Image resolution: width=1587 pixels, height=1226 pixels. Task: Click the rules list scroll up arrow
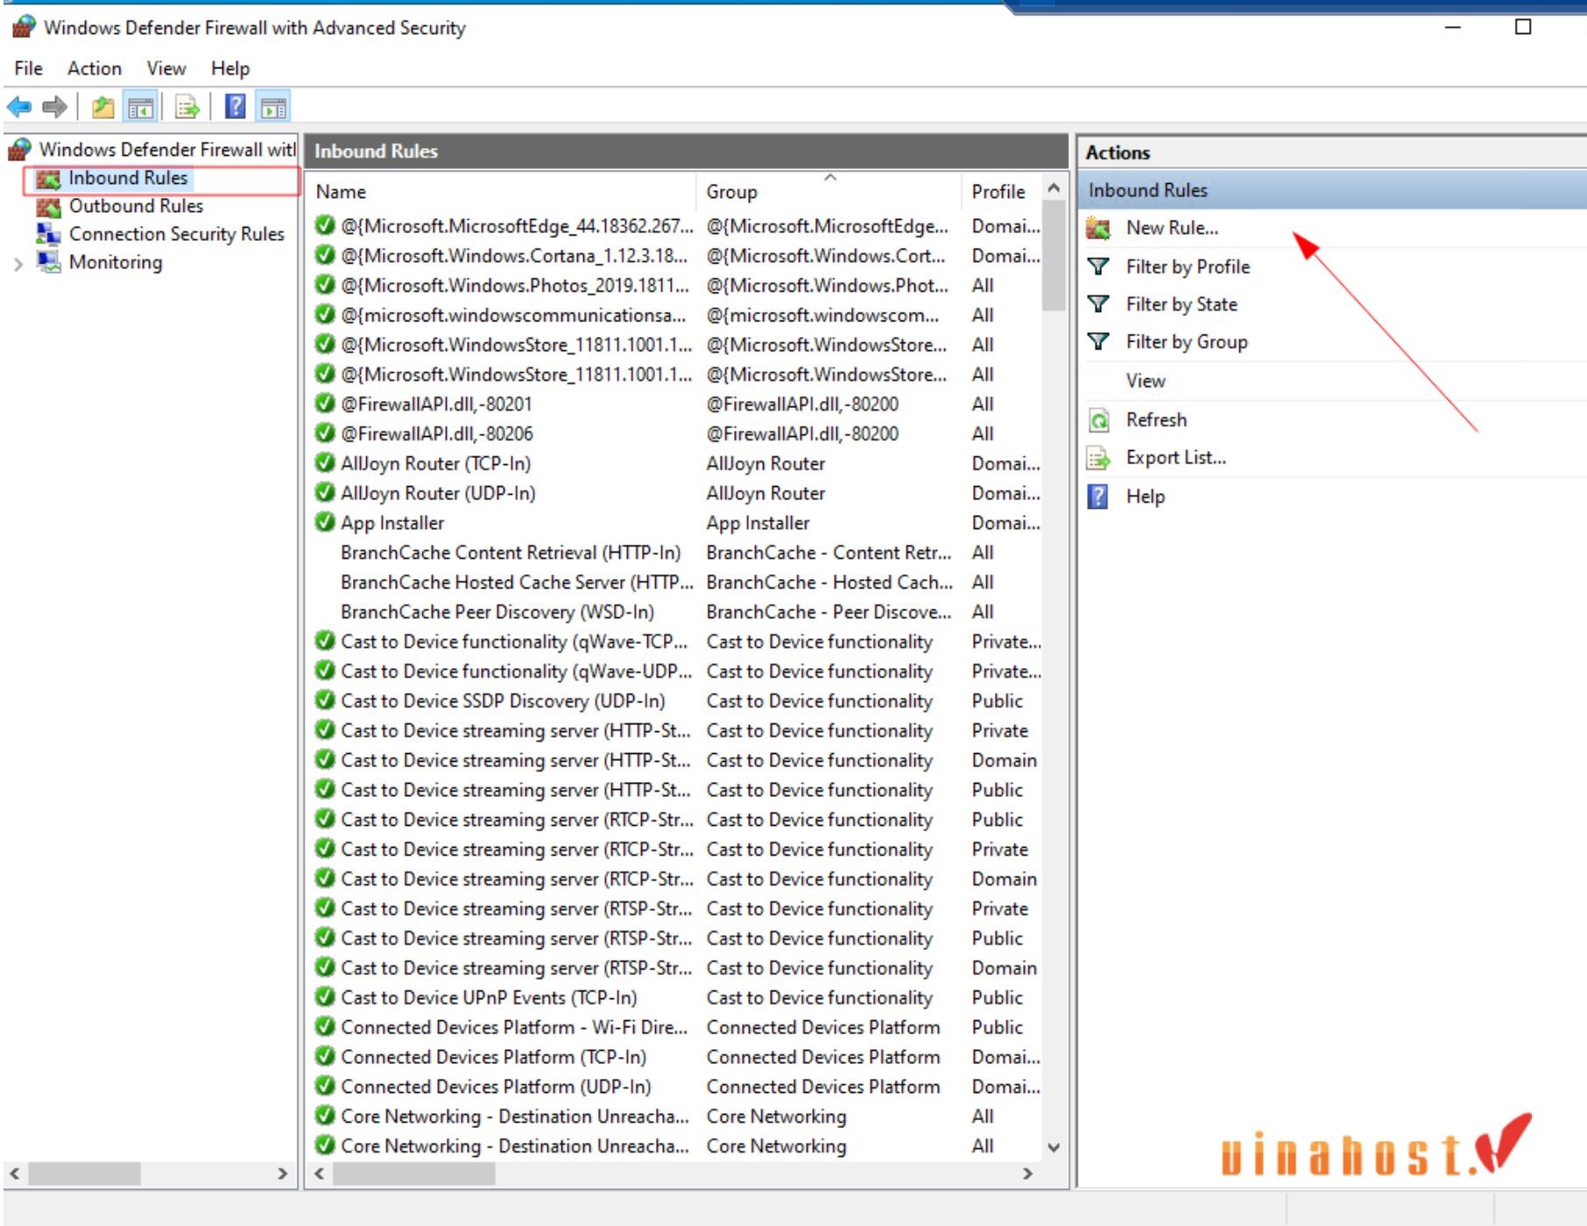pyautogui.click(x=1054, y=187)
